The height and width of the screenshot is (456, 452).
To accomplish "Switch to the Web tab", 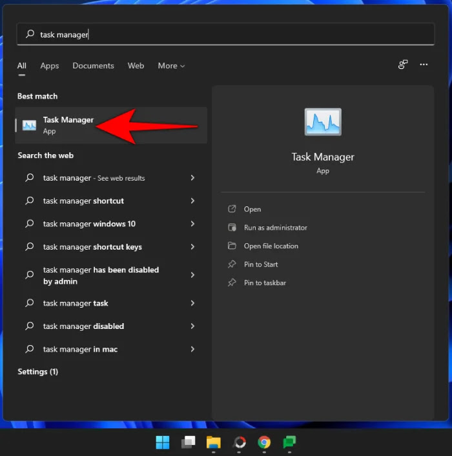I will (136, 66).
